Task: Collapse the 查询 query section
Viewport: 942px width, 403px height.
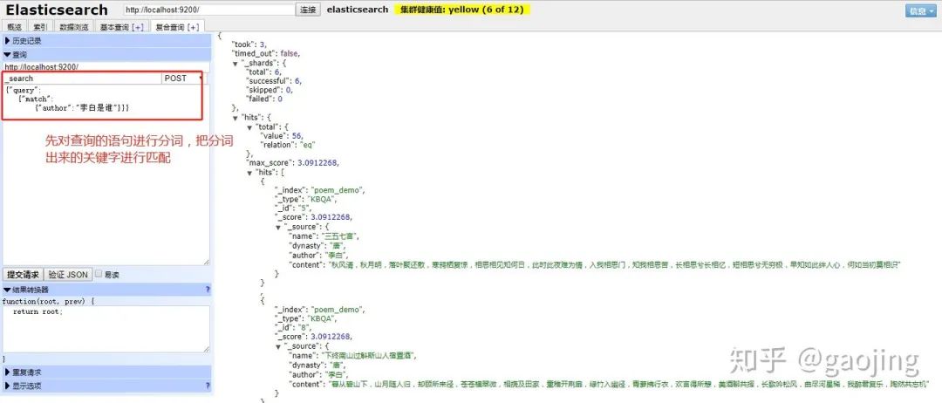Action: [x=107, y=55]
